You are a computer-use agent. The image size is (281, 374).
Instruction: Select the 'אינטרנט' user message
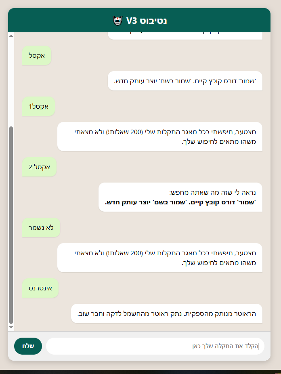point(40,288)
